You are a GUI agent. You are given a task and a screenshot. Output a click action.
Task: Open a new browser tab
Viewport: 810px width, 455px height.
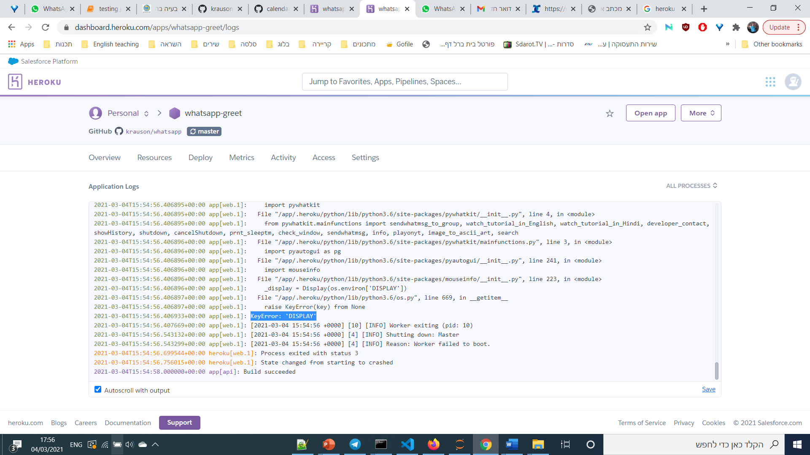704,9
